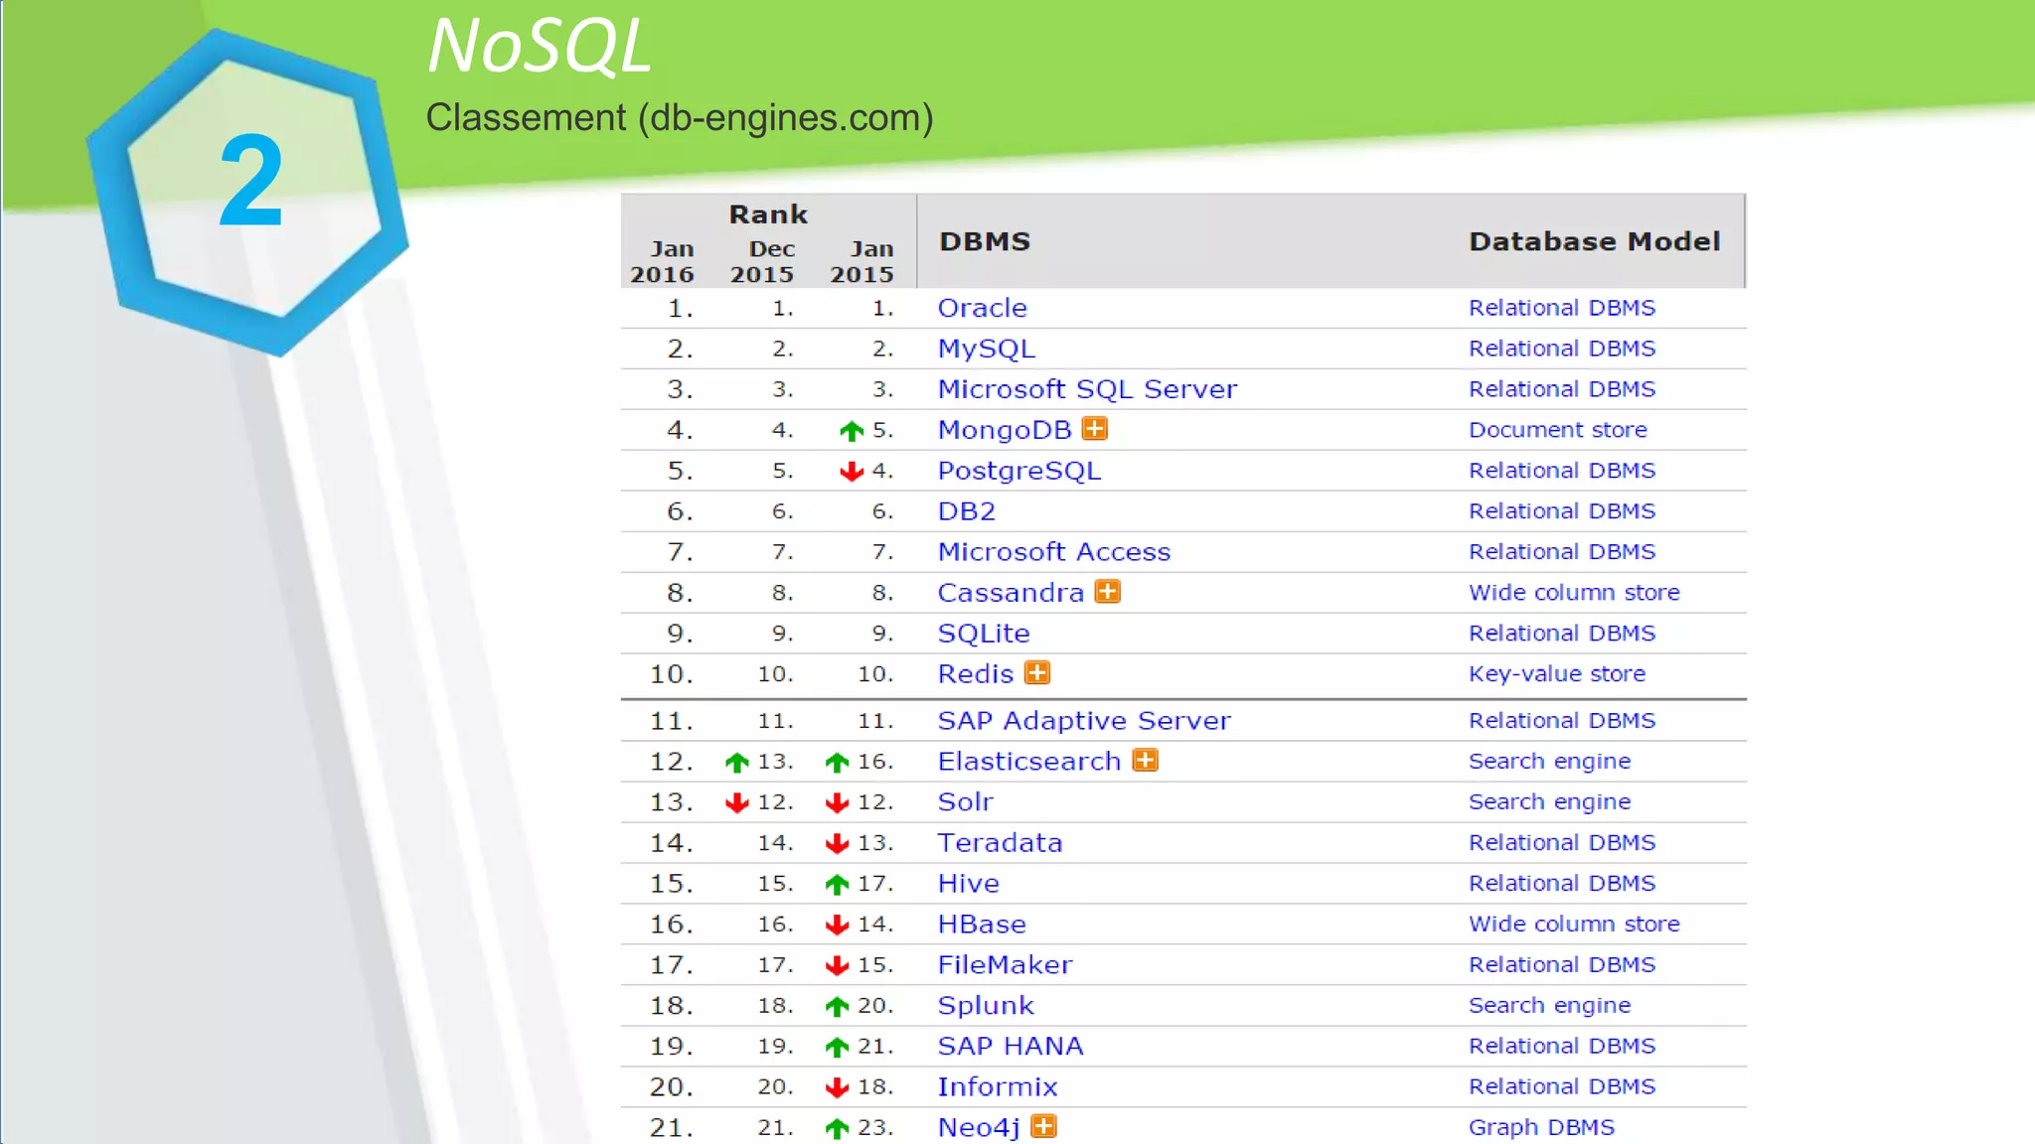The image size is (2035, 1144).
Task: Click the DBMS column header
Action: [985, 241]
